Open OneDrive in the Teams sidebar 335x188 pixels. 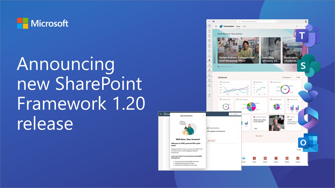(209, 56)
